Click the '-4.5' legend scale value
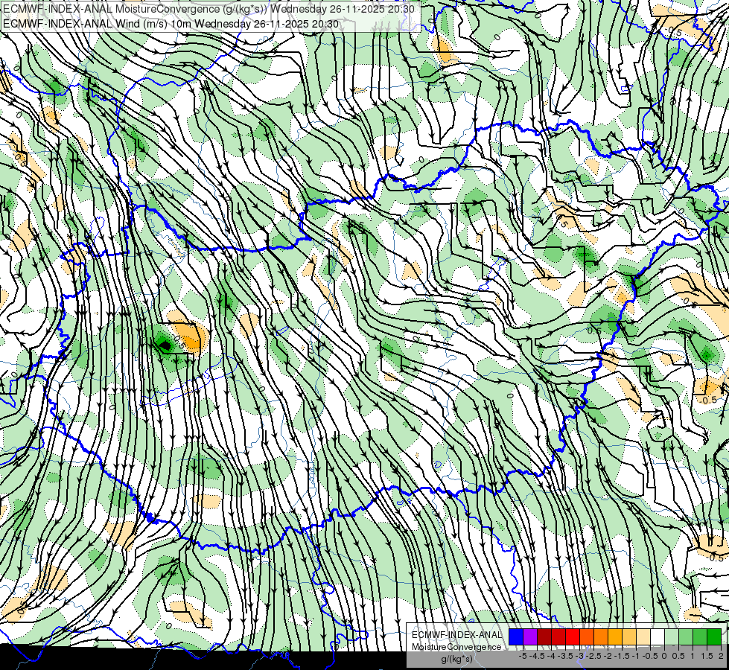Screen dimensions: 729x670 click(537, 656)
